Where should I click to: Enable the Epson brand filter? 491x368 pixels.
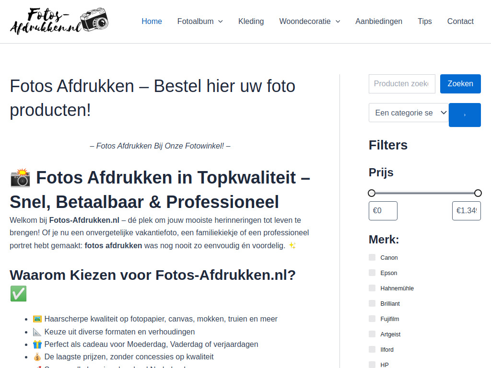coord(372,273)
